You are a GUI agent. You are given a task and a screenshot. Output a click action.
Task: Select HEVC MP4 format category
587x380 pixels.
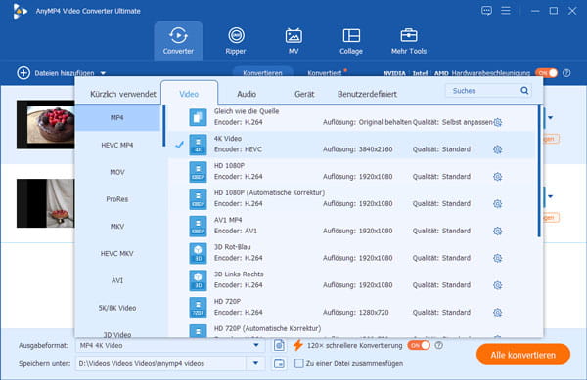(117, 145)
